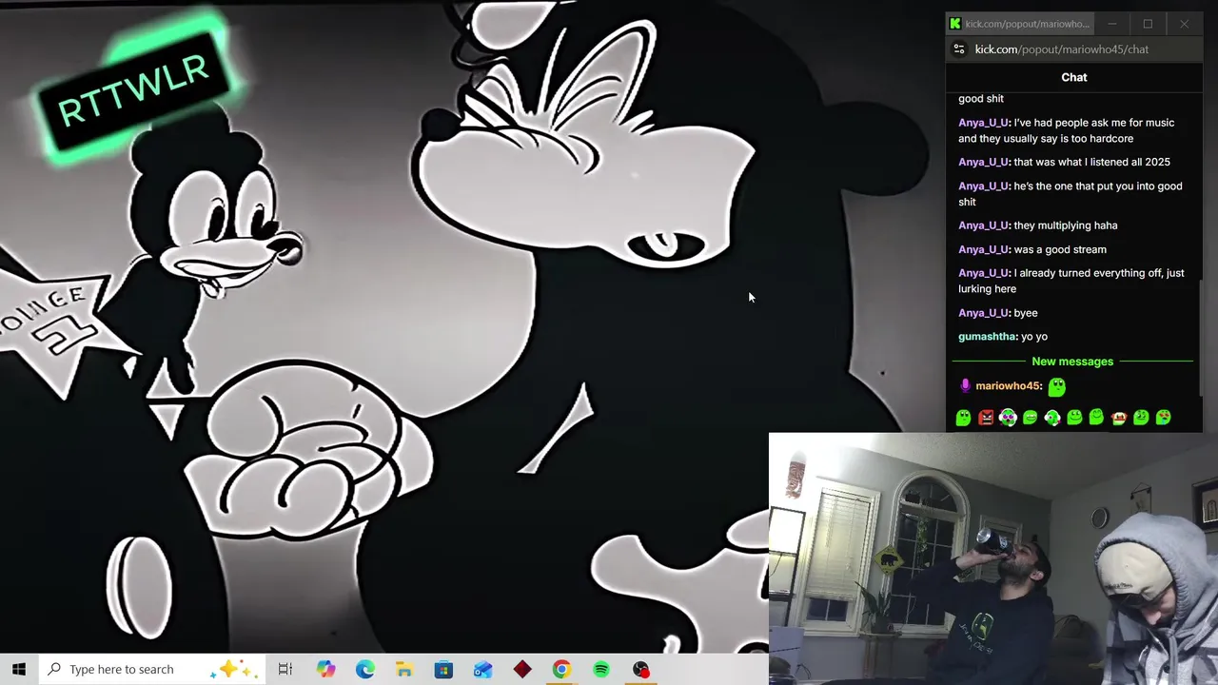Click Anya_U_U on 'they multiplying haha' message
The image size is (1218, 685).
(x=984, y=225)
